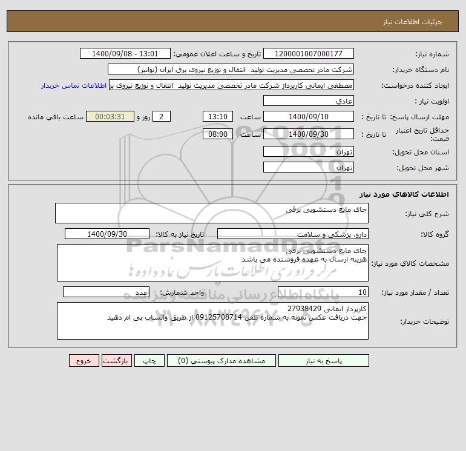Click the تاریخ نیاز به کالا label

pyautogui.click(x=180, y=234)
